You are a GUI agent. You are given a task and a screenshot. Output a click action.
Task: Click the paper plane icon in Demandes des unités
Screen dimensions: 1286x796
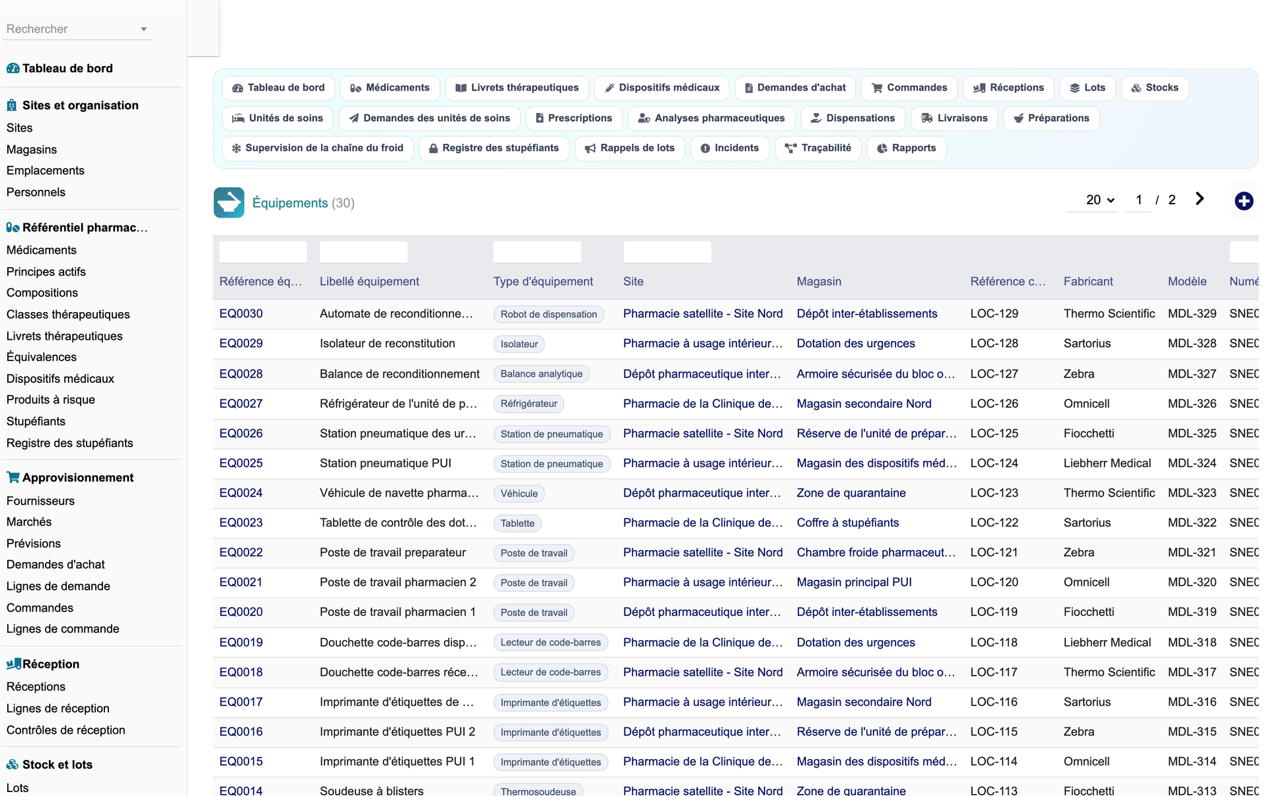point(354,118)
